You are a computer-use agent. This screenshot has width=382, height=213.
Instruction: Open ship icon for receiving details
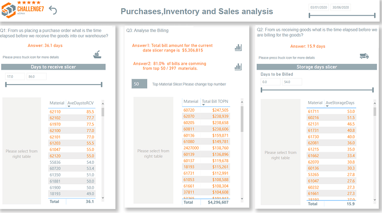97,55
